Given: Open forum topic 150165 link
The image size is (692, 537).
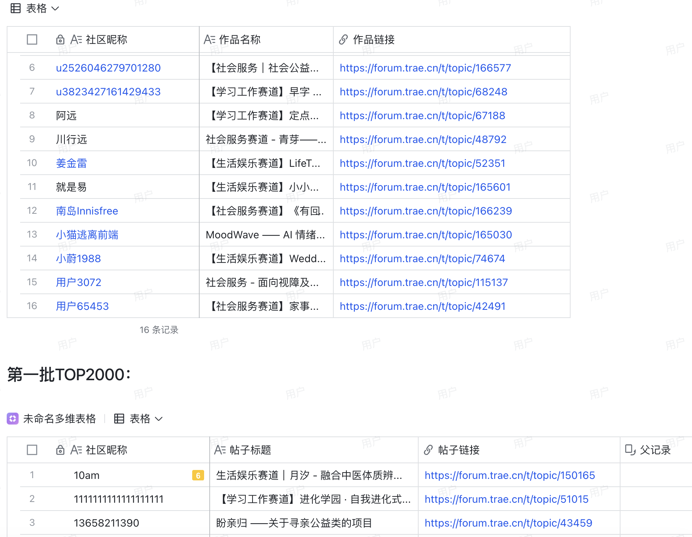Looking at the screenshot, I should point(510,475).
